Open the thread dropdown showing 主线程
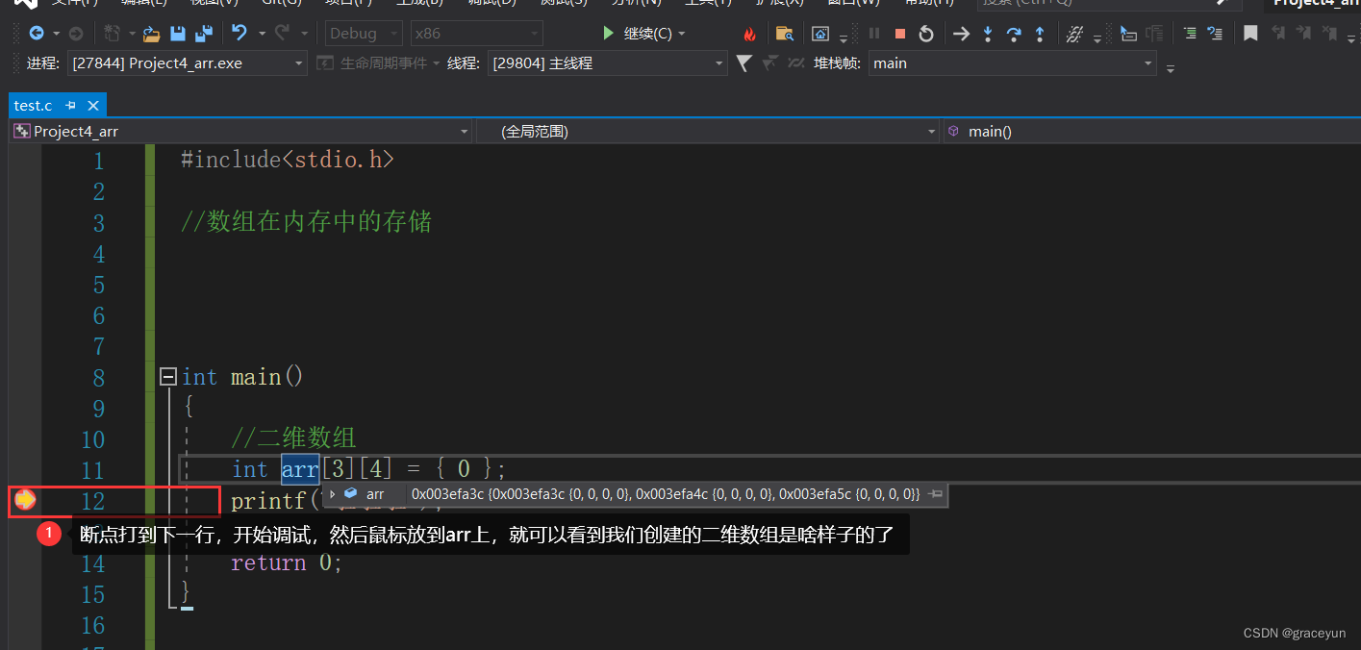 [x=607, y=63]
